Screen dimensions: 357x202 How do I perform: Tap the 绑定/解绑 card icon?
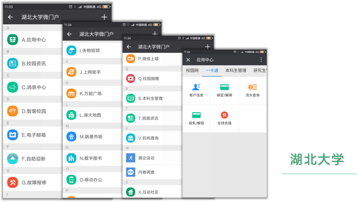(224, 87)
